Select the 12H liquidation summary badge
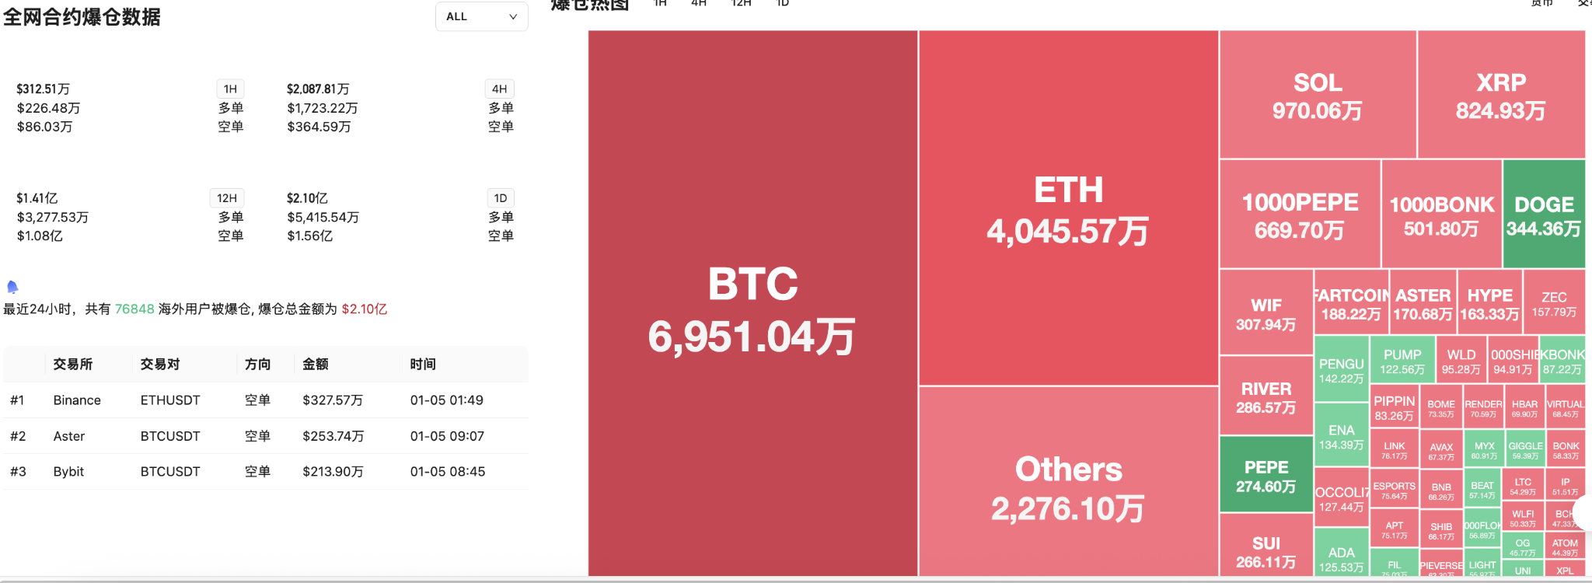1592x583 pixels. click(227, 198)
